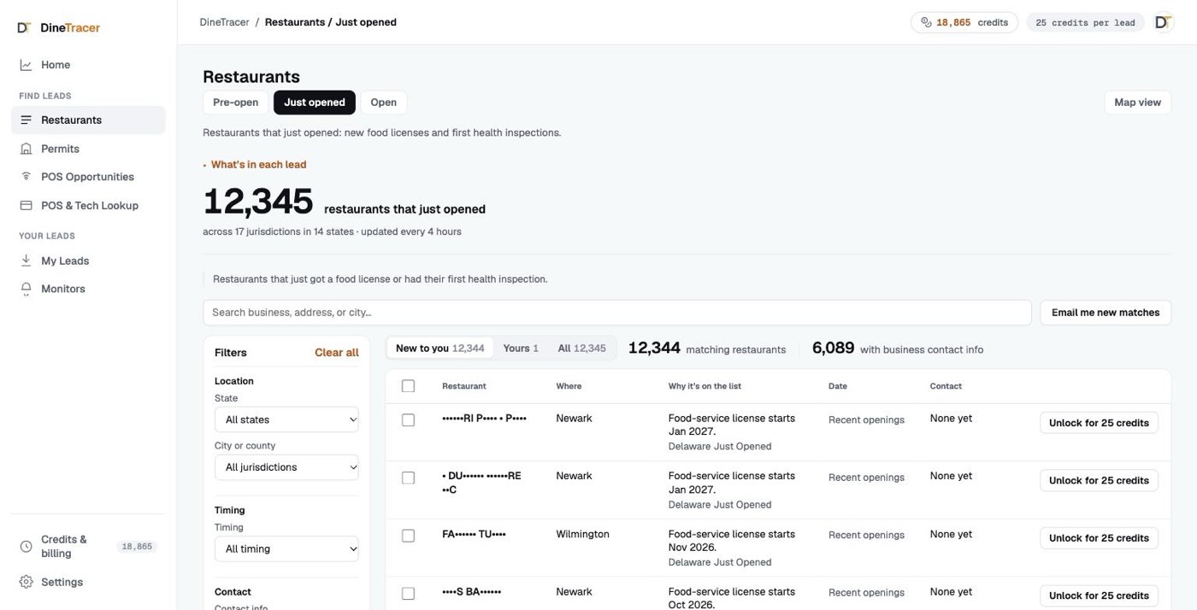The image size is (1197, 610).
Task: Select the Just opened tab
Action: [x=315, y=103]
